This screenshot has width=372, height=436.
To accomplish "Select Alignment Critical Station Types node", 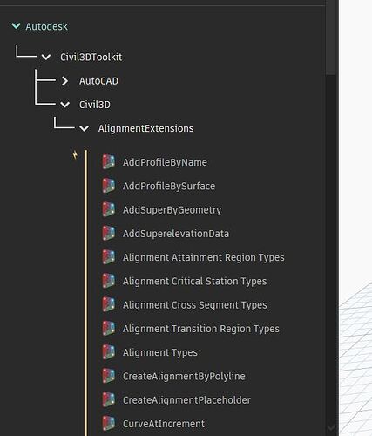I will pos(194,281).
